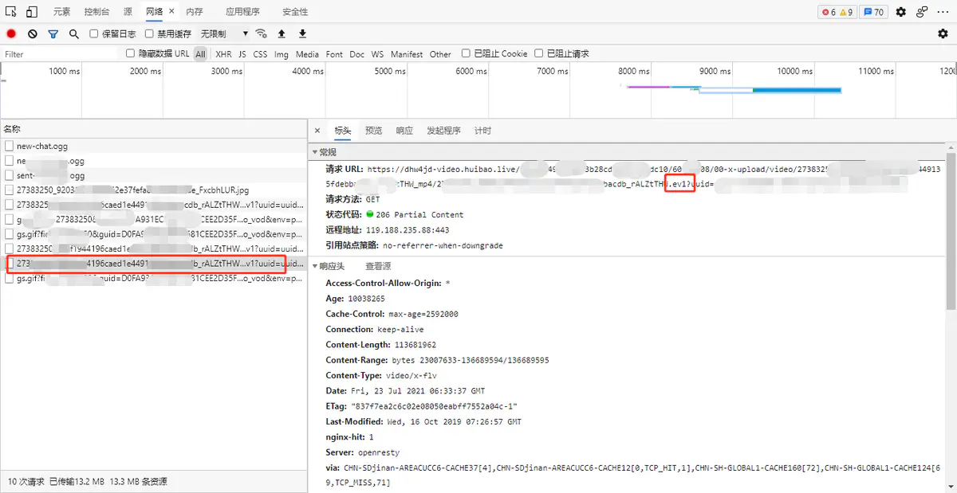Open the 预览 tab in details

point(373,131)
